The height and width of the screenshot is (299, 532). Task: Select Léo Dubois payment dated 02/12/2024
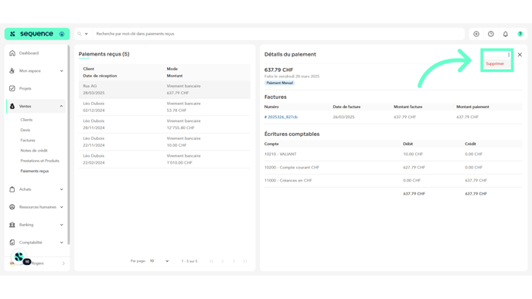(165, 107)
